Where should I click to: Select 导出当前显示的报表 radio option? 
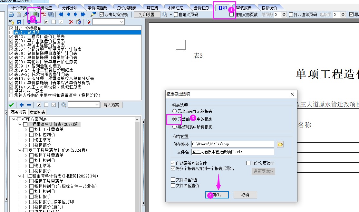tap(174, 111)
